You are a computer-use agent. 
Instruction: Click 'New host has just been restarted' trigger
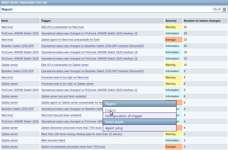coord(61,115)
